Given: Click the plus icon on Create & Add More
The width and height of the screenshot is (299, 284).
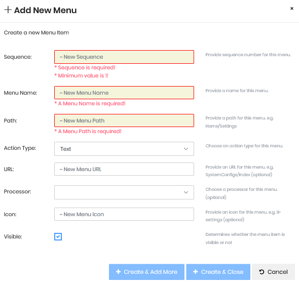Looking at the screenshot, I should [x=119, y=272].
